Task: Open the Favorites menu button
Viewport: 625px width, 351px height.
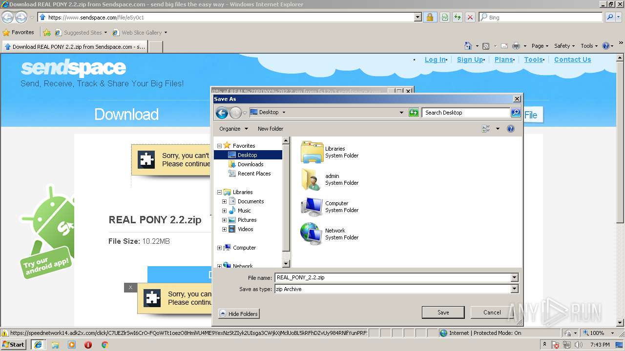Action: coord(19,33)
